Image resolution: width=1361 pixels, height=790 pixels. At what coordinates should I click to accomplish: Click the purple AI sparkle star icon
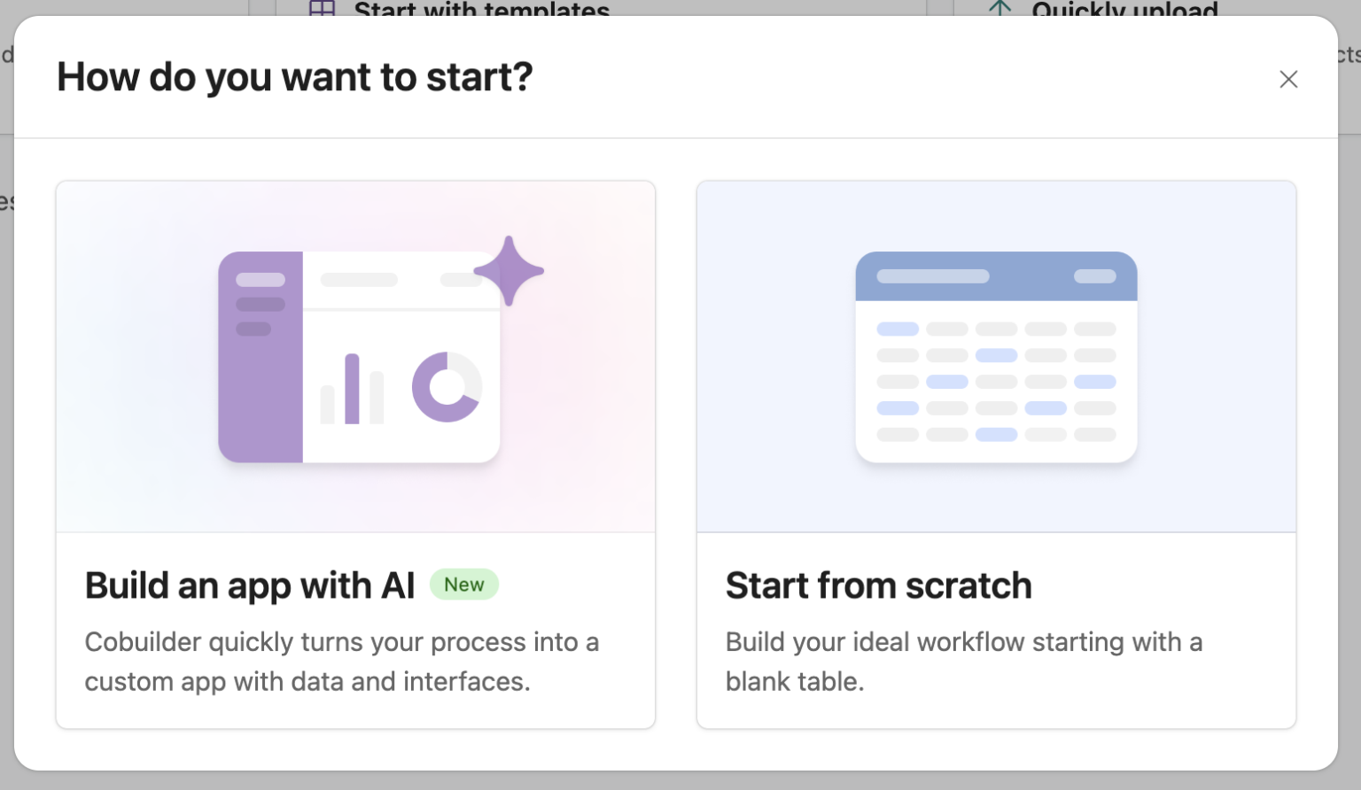click(x=509, y=271)
